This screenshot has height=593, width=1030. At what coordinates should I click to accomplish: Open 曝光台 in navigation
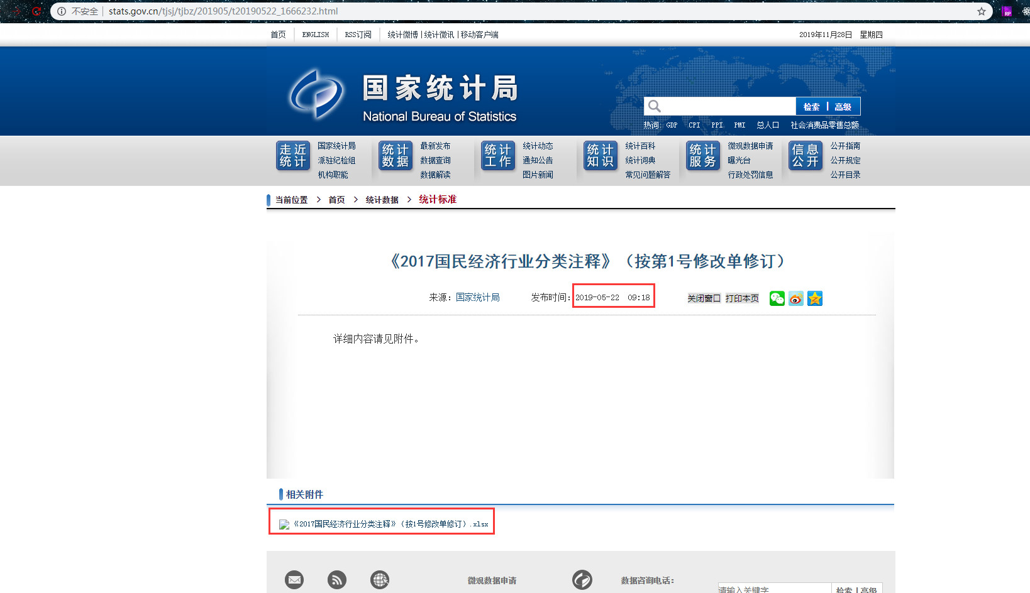pyautogui.click(x=739, y=160)
